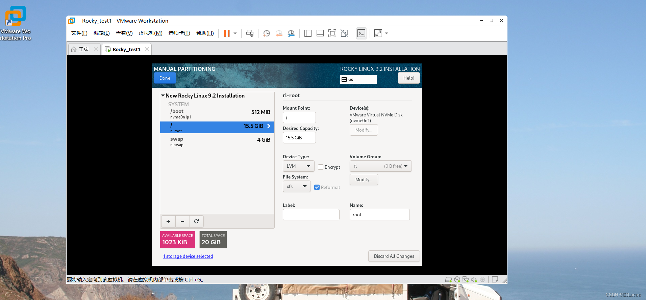Open the 查看(V) menu
646x300 pixels.
(x=124, y=33)
